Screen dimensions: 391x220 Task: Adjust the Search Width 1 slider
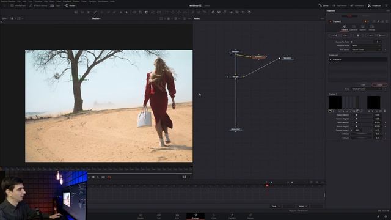point(362,122)
